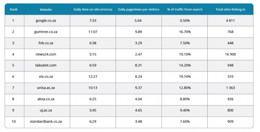Click the Rank column header
Screen dimensions: 260x132
pos(14,9)
